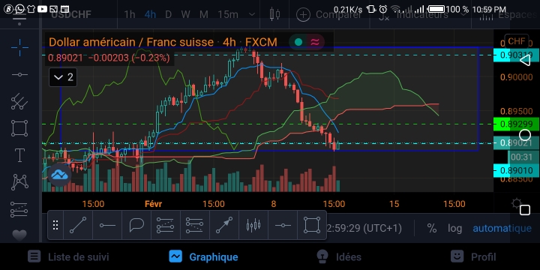The height and width of the screenshot is (270, 540).
Task: Select the crosshair cursor tool
Action: [x=19, y=47]
